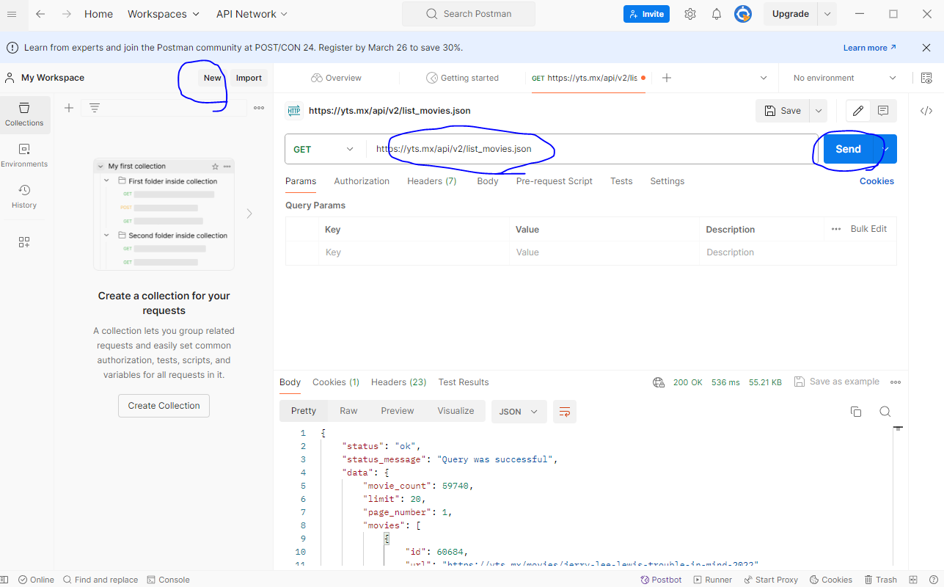The width and height of the screenshot is (944, 587).
Task: Switch to the Getting started tab
Action: coord(462,78)
